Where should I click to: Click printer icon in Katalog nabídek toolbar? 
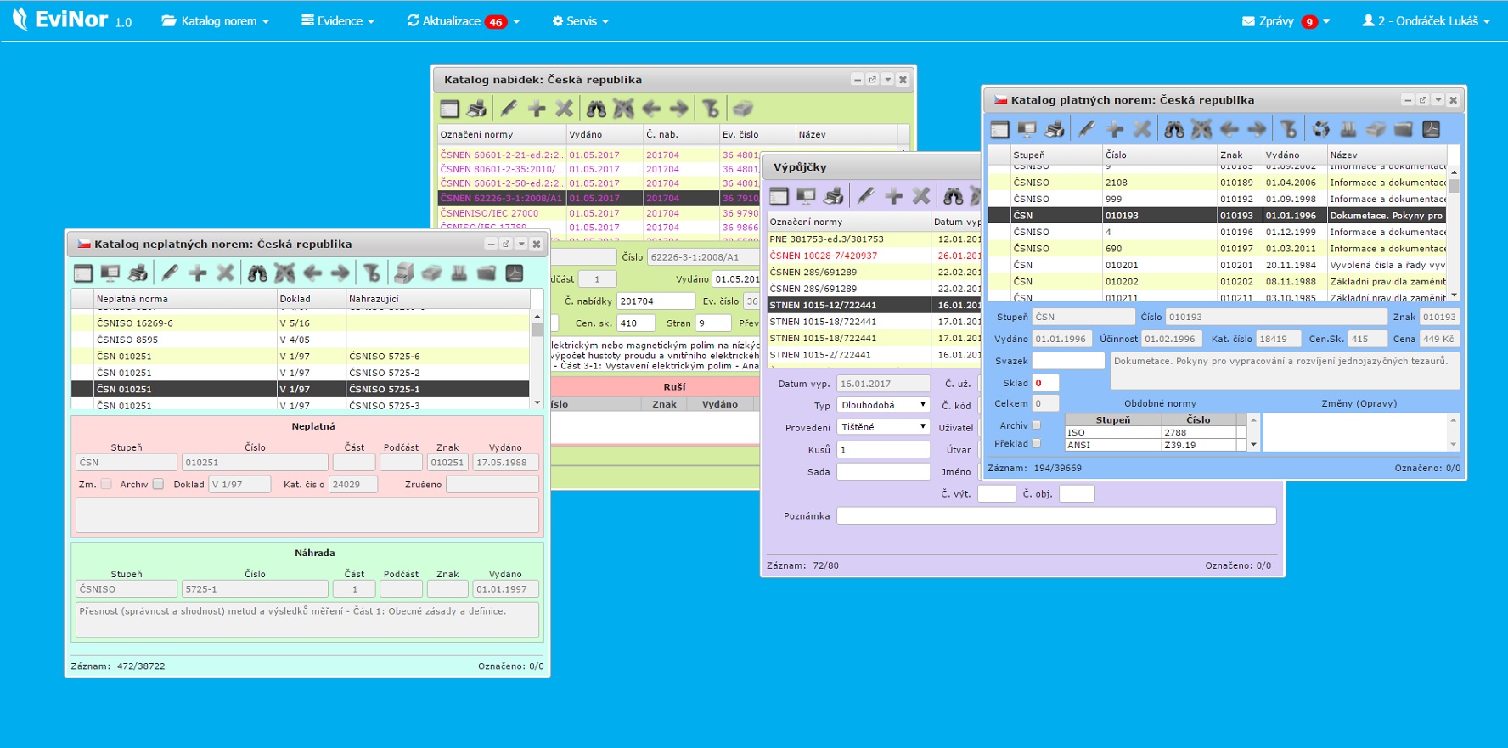[477, 109]
